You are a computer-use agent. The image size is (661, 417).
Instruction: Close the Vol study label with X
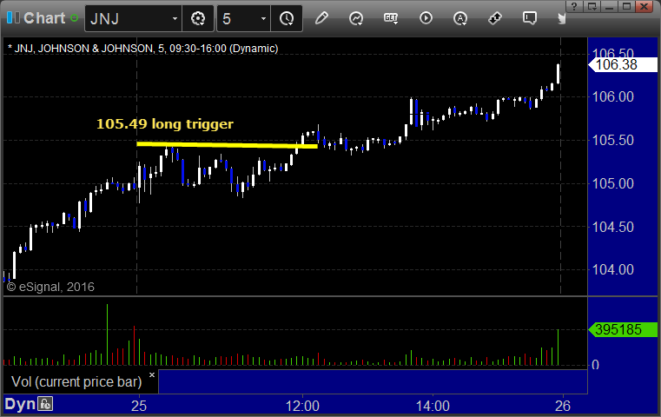pyautogui.click(x=152, y=374)
